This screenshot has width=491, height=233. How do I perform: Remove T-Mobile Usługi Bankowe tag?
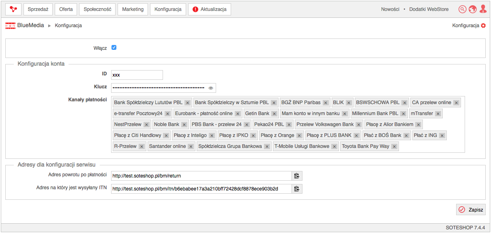334,147
